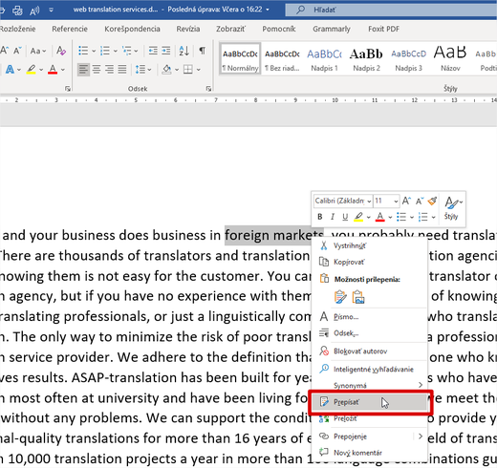The width and height of the screenshot is (497, 468).
Task: Select the Bez riadkovania style
Action: pos(282,59)
